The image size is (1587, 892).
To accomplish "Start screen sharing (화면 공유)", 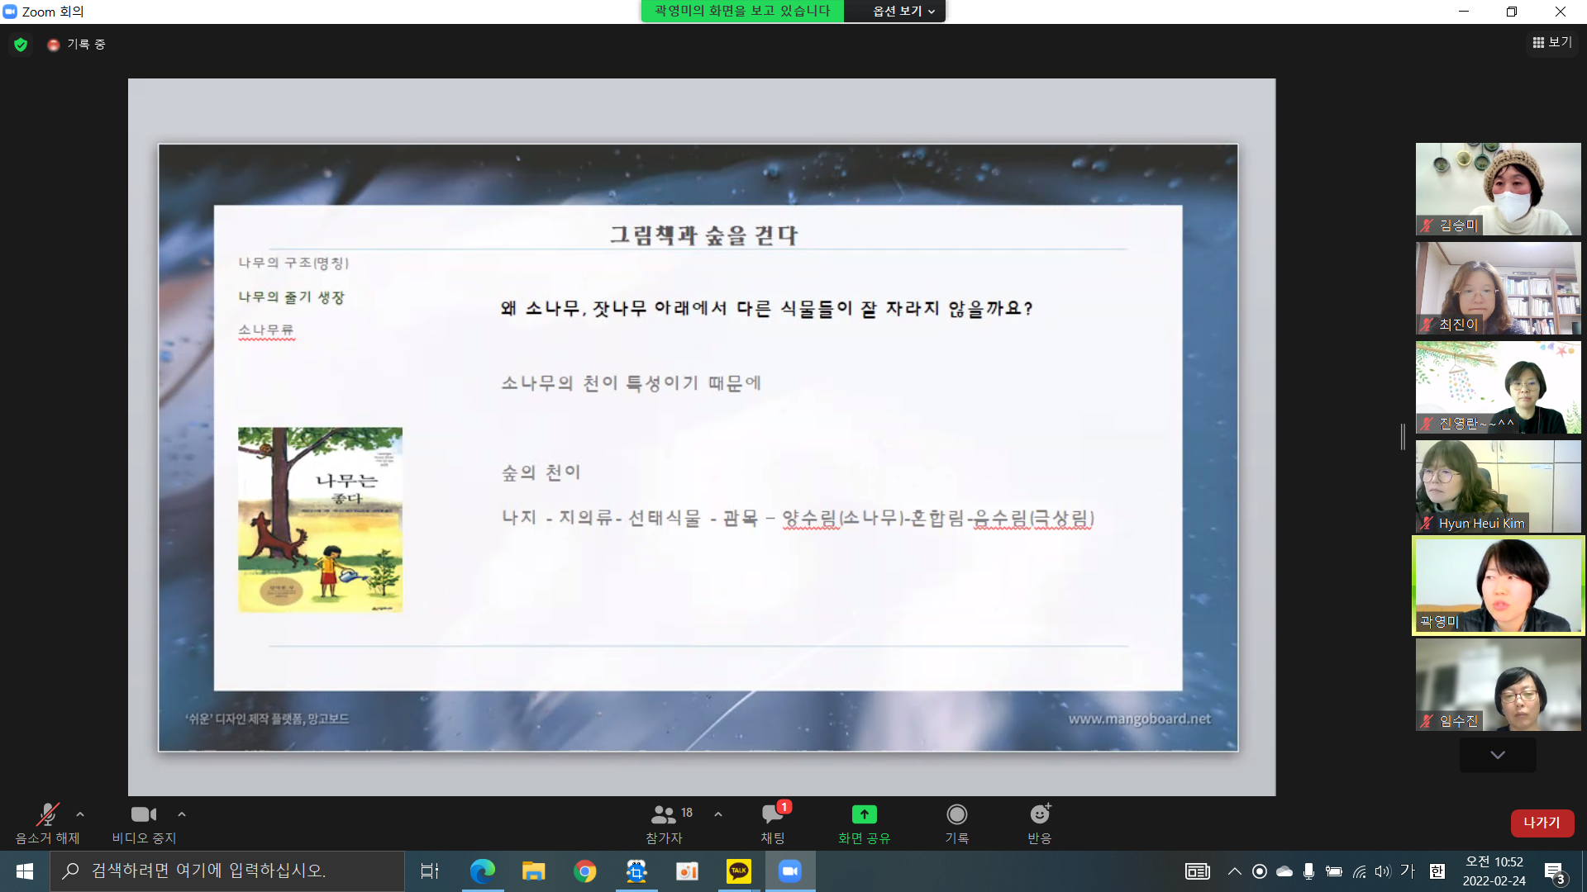I will (x=864, y=823).
